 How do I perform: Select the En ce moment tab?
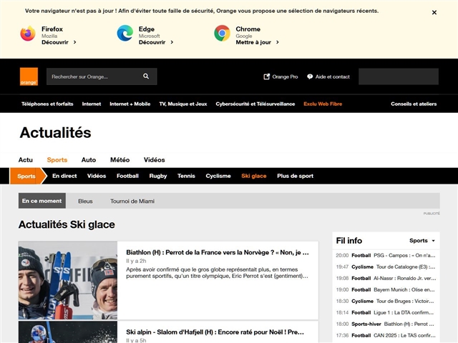pos(42,201)
